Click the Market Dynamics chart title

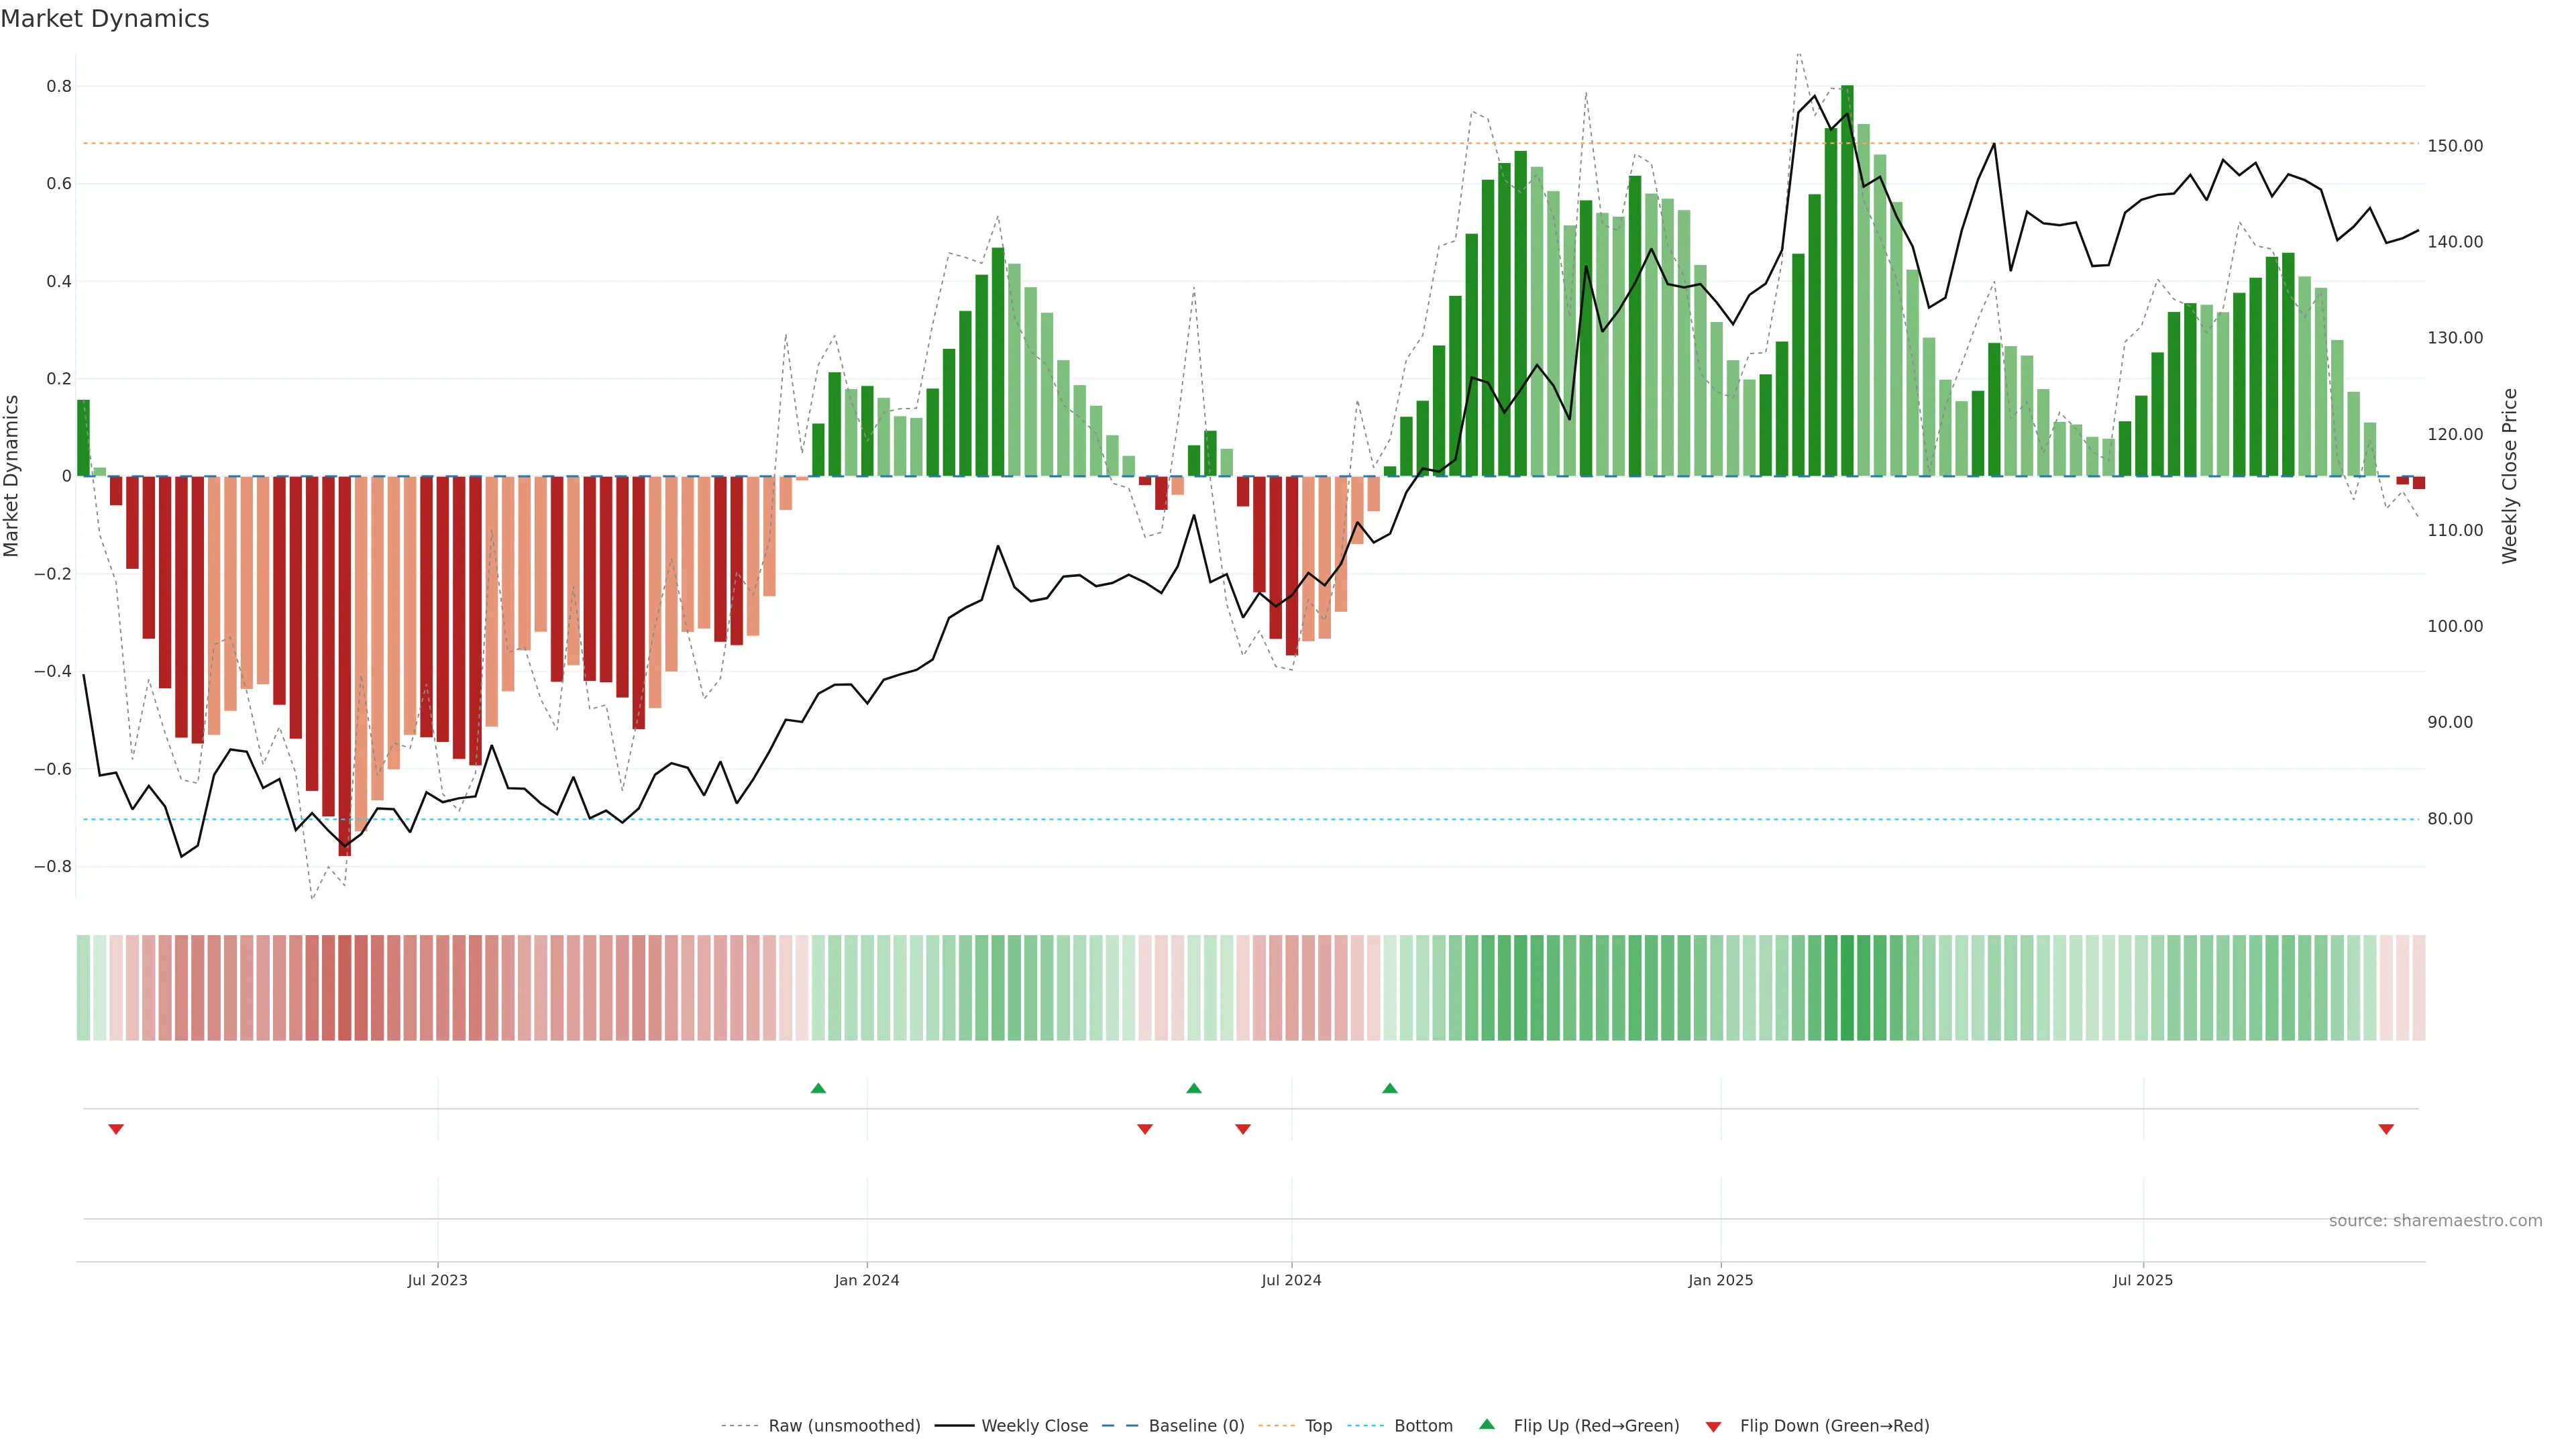tap(105, 19)
